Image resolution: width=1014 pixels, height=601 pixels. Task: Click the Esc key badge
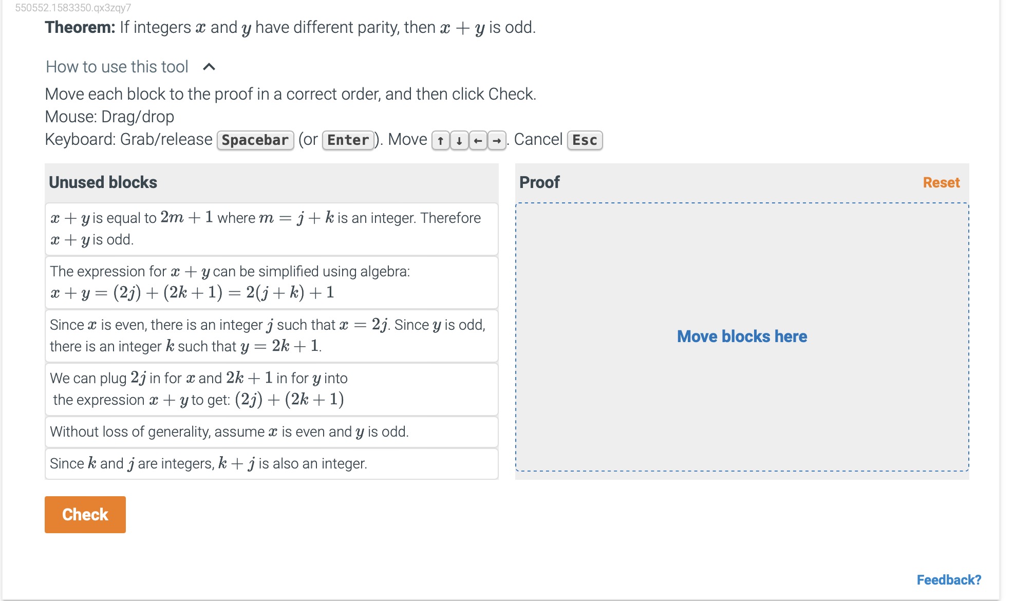click(584, 140)
